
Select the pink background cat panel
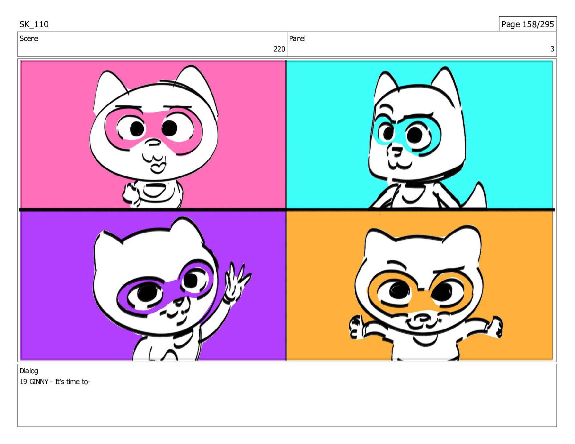153,135
